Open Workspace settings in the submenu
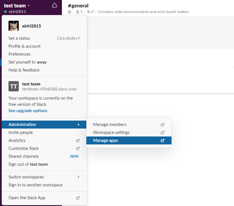This screenshot has height=206, width=234. point(129,132)
